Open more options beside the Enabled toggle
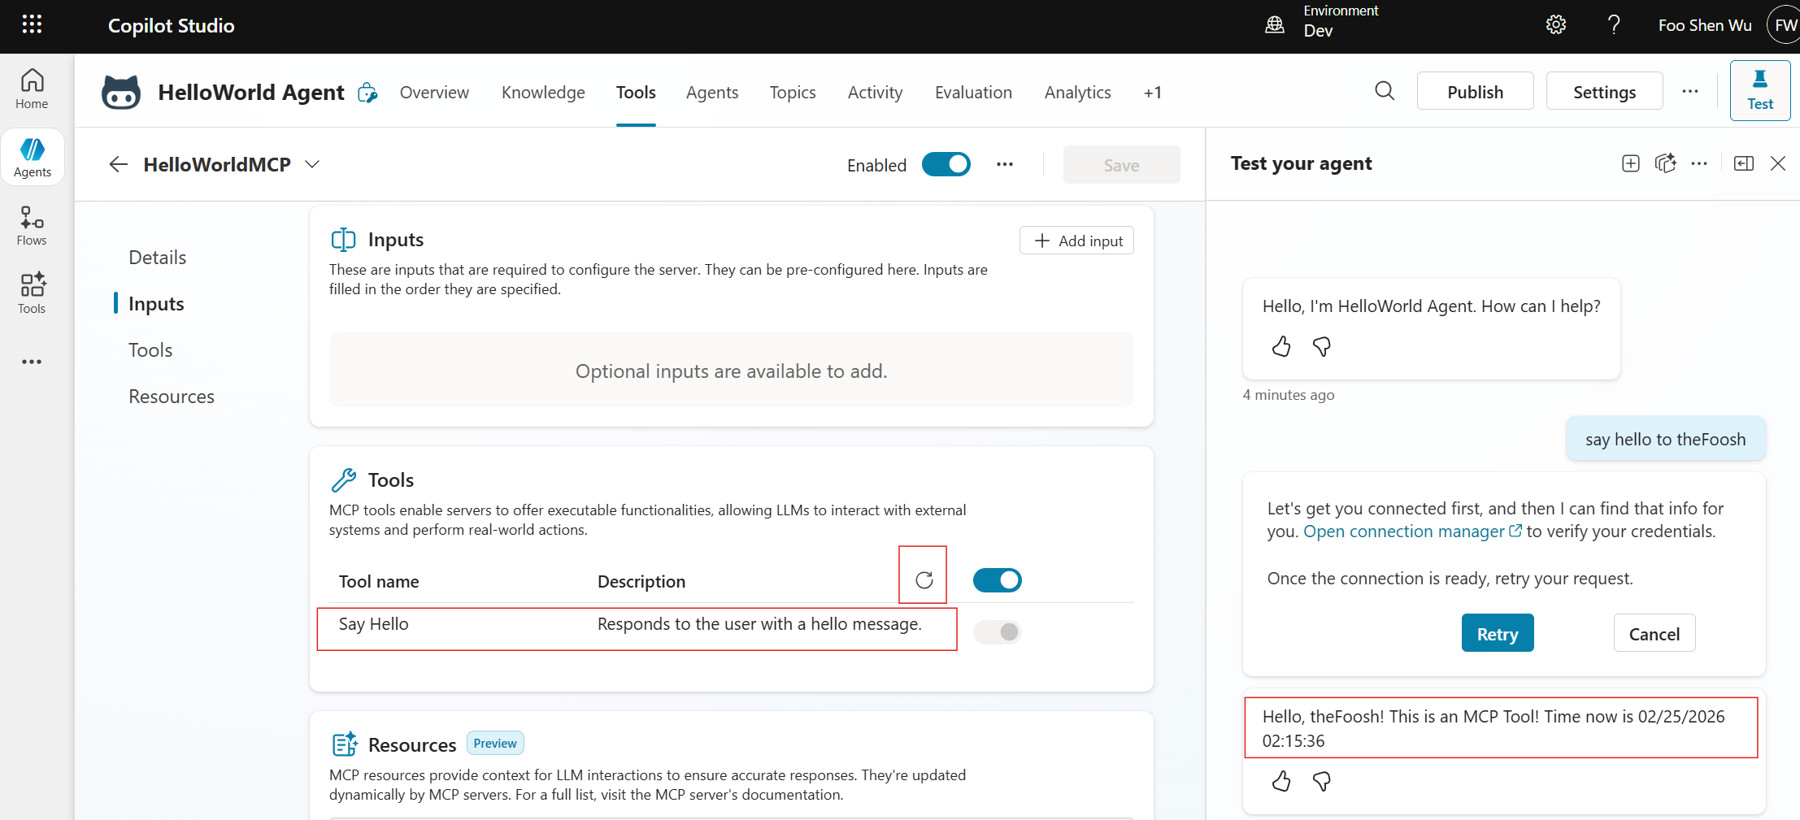The image size is (1800, 820). (x=1005, y=164)
